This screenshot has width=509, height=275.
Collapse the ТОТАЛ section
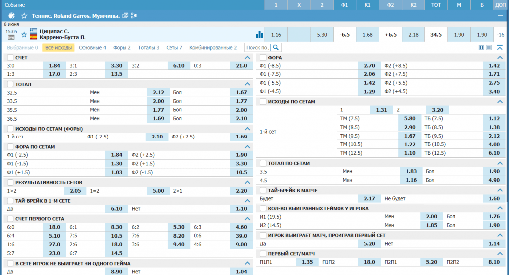247,84
